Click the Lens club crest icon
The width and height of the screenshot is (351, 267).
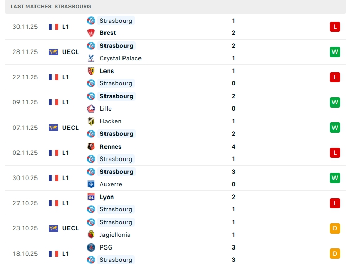(x=91, y=71)
